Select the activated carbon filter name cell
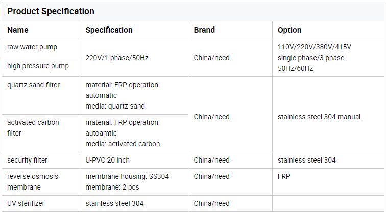 pyautogui.click(x=33, y=128)
